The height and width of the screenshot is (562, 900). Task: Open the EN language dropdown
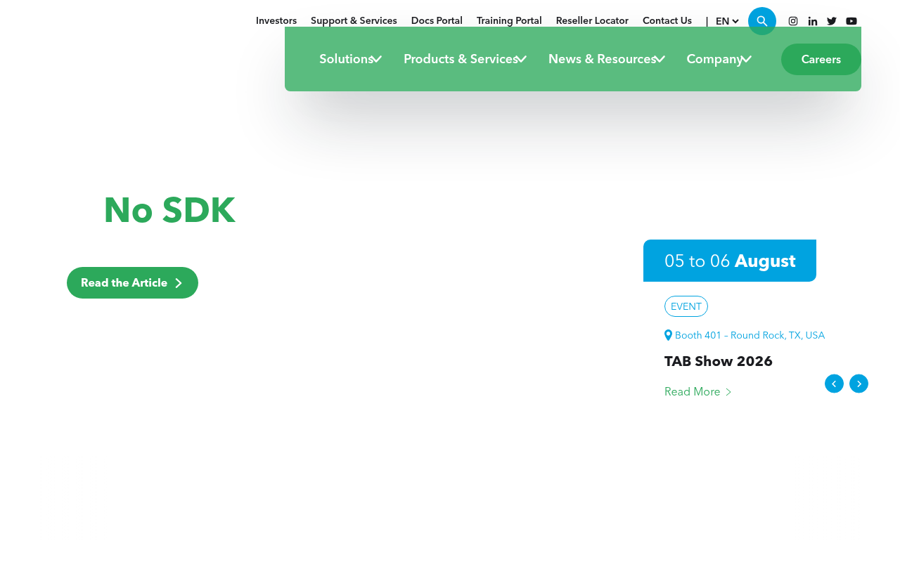click(727, 21)
